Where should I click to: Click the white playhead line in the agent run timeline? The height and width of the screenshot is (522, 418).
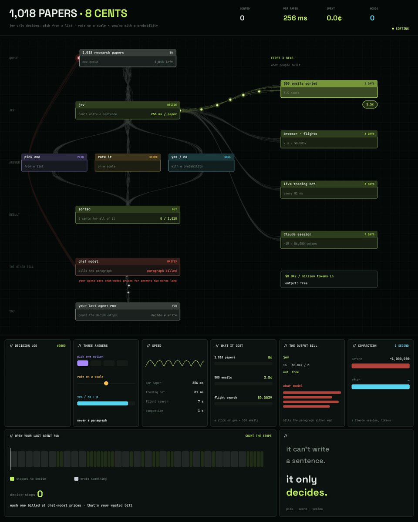10,459
